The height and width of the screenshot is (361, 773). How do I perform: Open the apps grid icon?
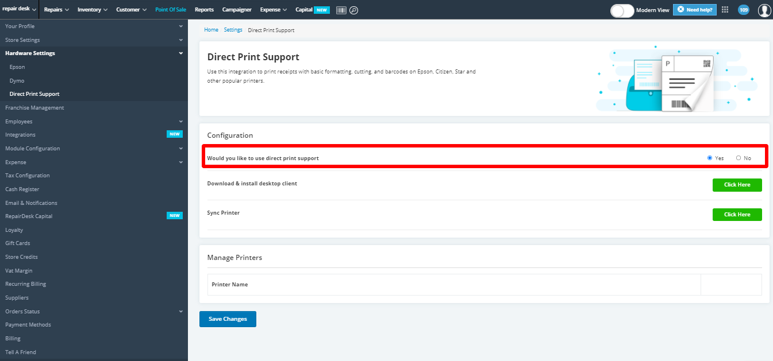725,10
